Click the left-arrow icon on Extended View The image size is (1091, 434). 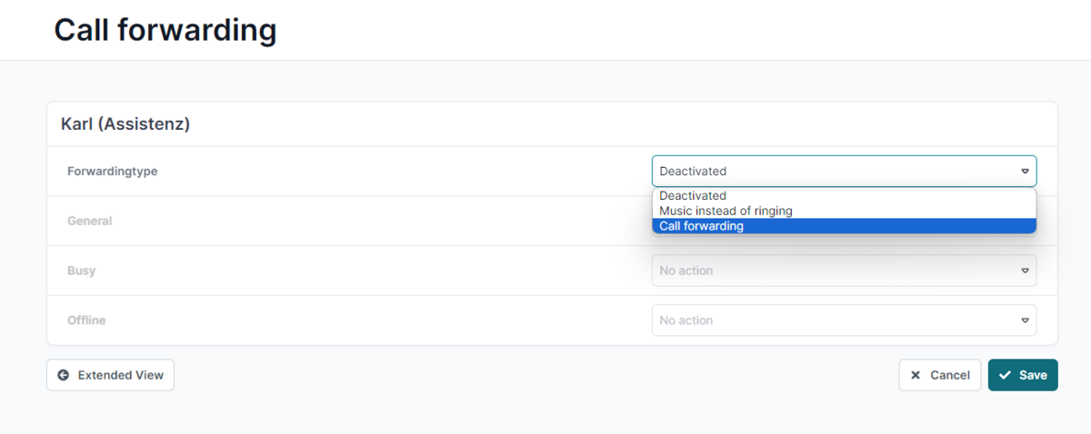63,375
